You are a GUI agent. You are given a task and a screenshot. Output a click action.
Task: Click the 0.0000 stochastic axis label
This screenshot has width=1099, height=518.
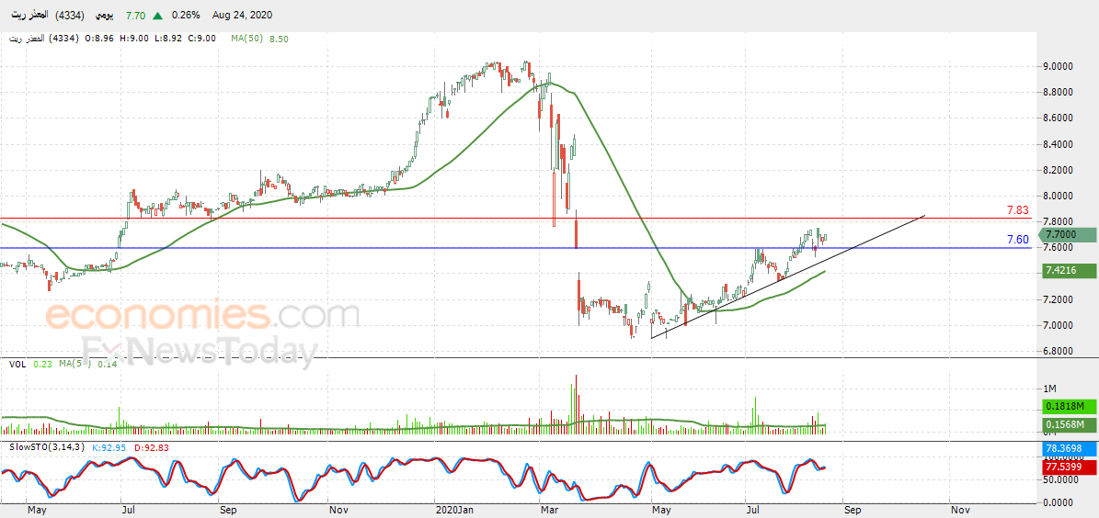(x=1059, y=501)
